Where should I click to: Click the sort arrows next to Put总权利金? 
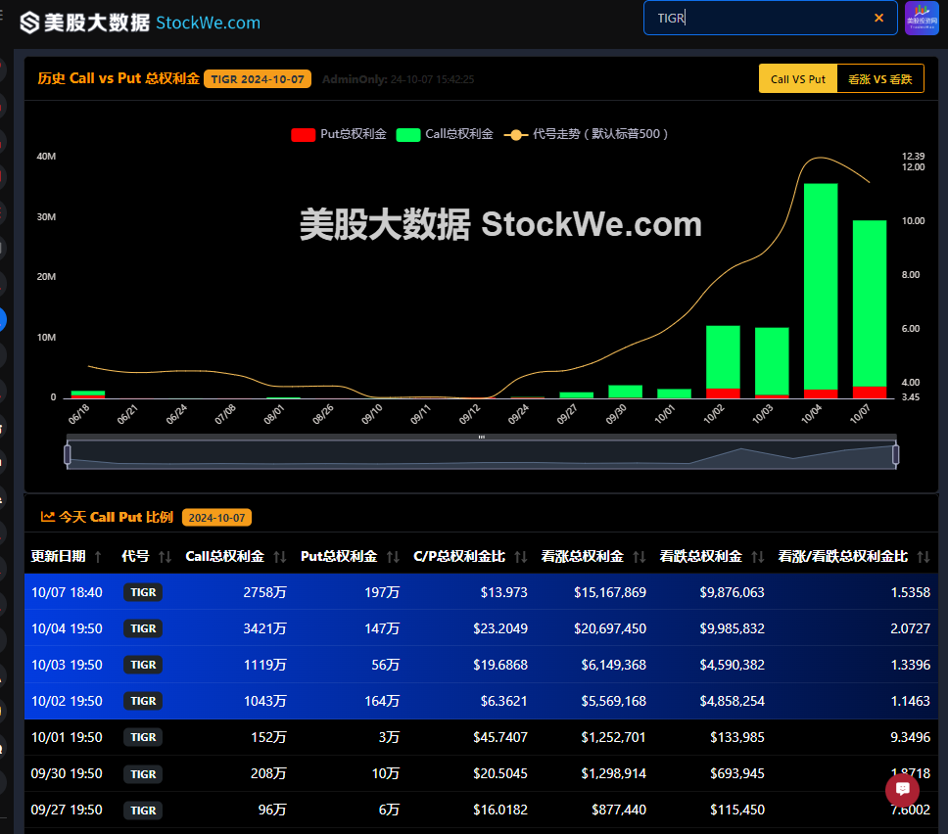(x=393, y=557)
